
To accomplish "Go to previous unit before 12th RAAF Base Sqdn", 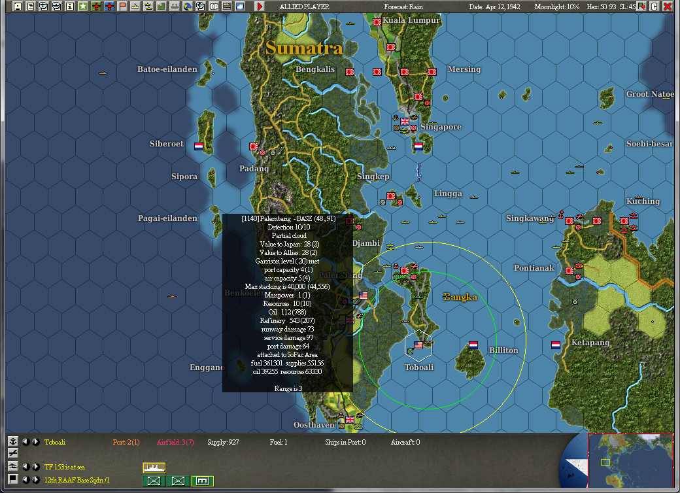I will [x=26, y=479].
